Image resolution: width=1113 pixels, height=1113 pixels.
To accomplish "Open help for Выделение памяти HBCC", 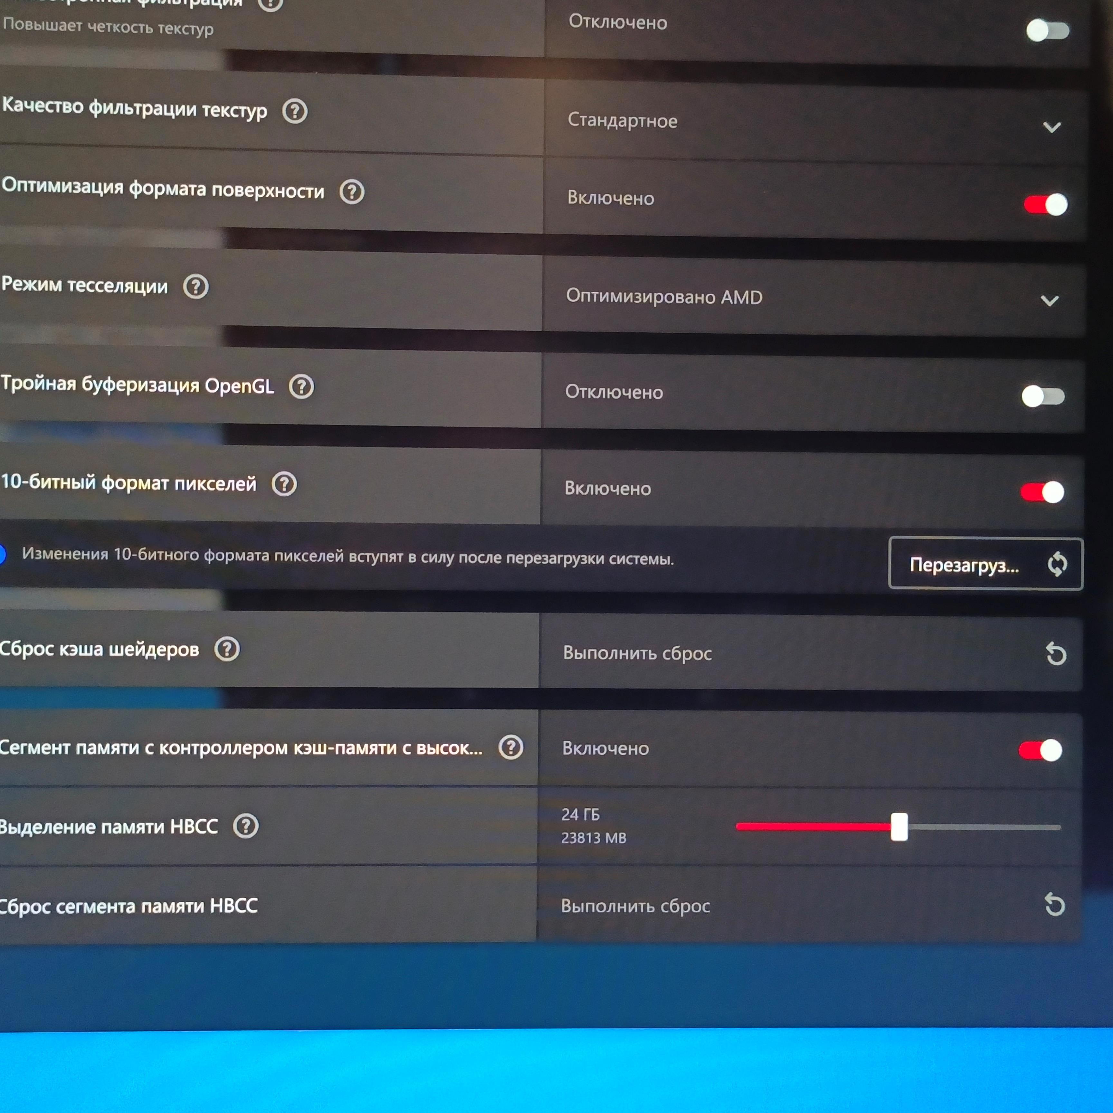I will pyautogui.click(x=246, y=826).
